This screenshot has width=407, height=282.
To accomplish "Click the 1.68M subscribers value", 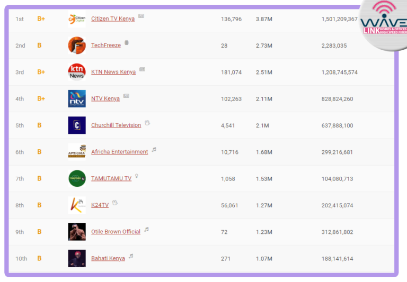I will point(264,152).
